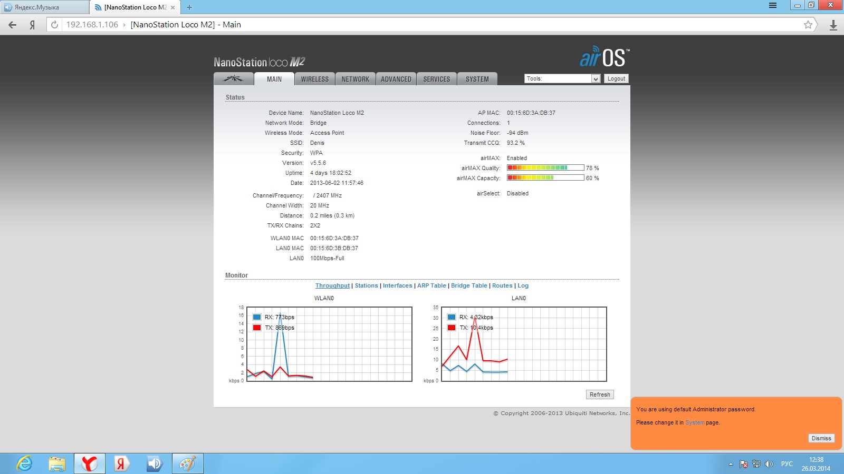Reload the page with refresh icon
The image size is (844, 474).
(x=54, y=25)
